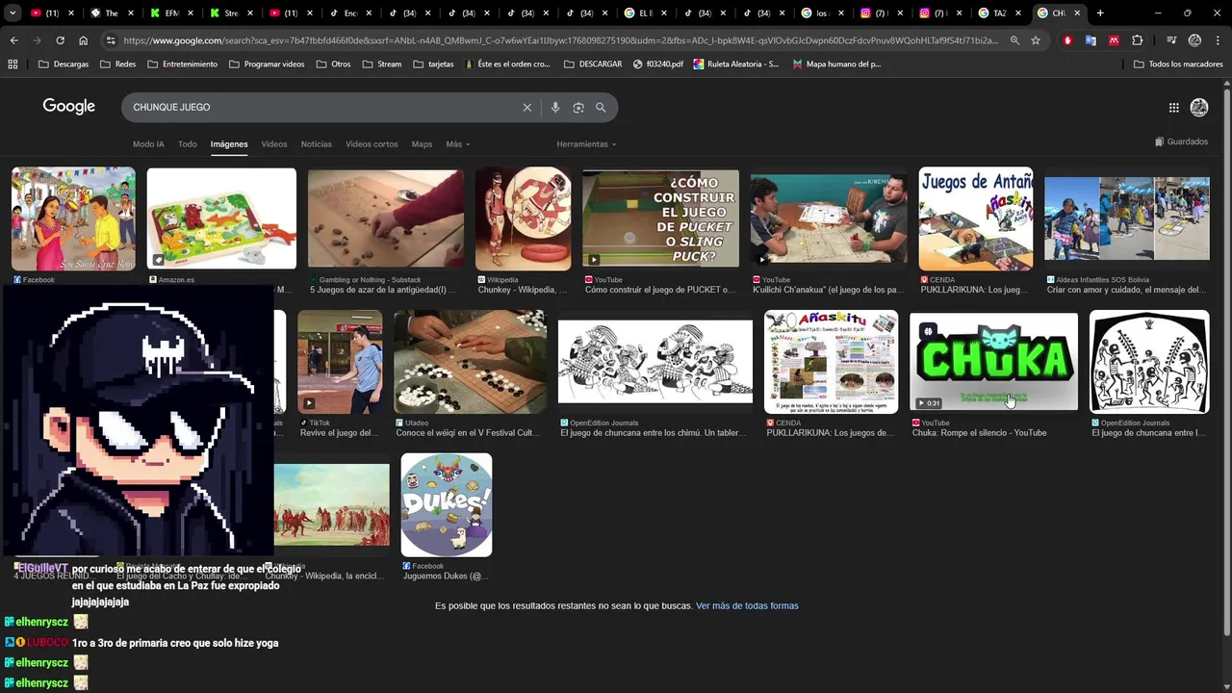Open the apps grid in bookmarks bar

coord(13,64)
